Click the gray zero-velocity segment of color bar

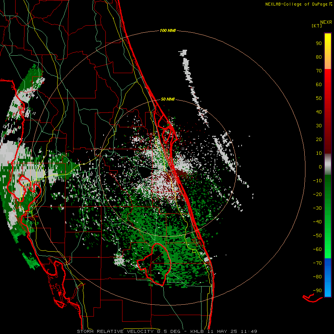pyautogui.click(x=328, y=164)
